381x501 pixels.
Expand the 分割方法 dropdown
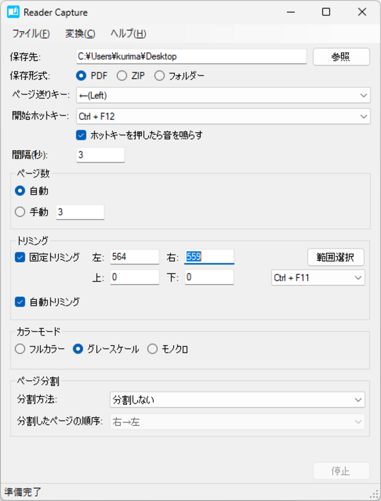tap(358, 400)
